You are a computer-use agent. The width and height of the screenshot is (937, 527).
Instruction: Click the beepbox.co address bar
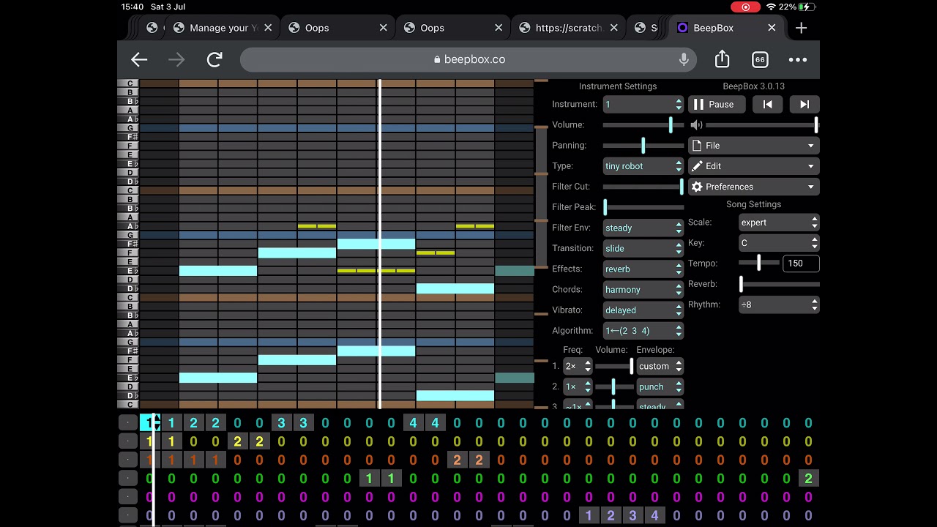tap(469, 60)
